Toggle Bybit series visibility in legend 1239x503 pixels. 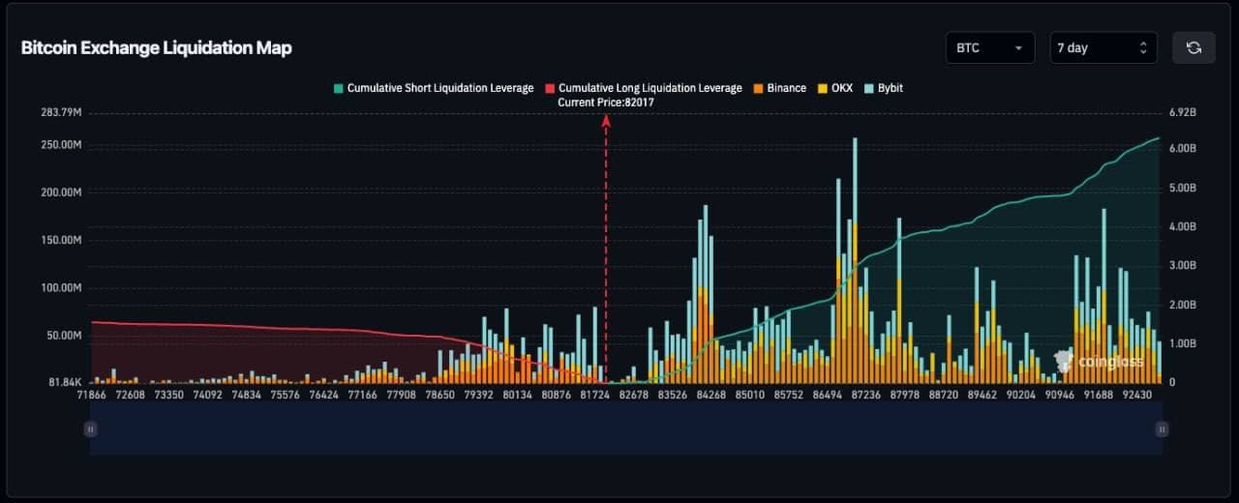[890, 88]
